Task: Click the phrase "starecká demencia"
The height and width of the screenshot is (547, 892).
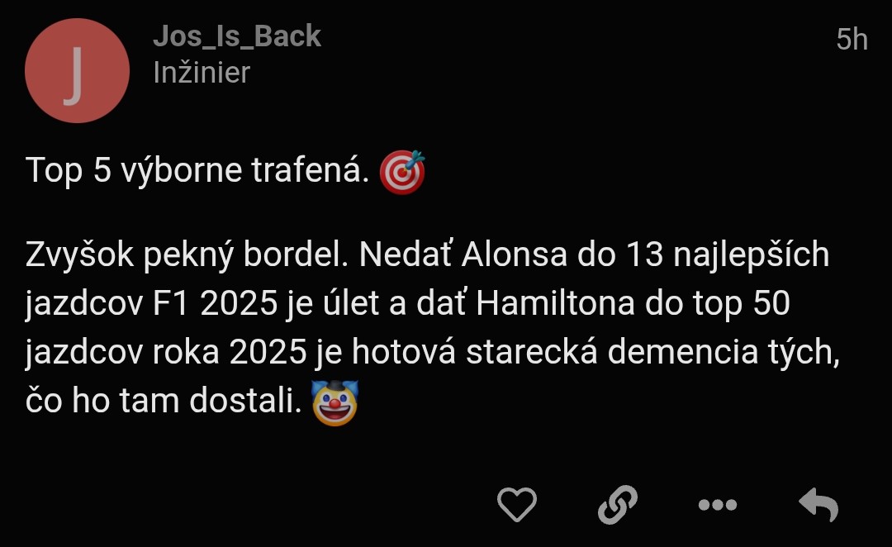Action: click(612, 352)
